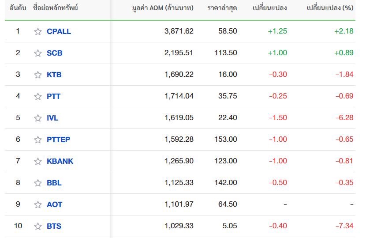
Task: Add CPALL to favorites with star icon
Action: point(38,31)
